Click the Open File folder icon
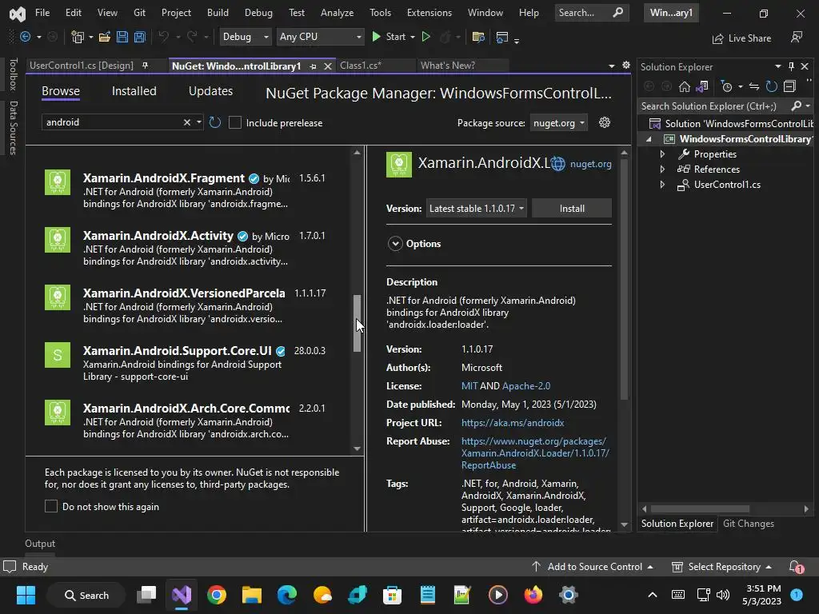The image size is (819, 614). pos(105,37)
